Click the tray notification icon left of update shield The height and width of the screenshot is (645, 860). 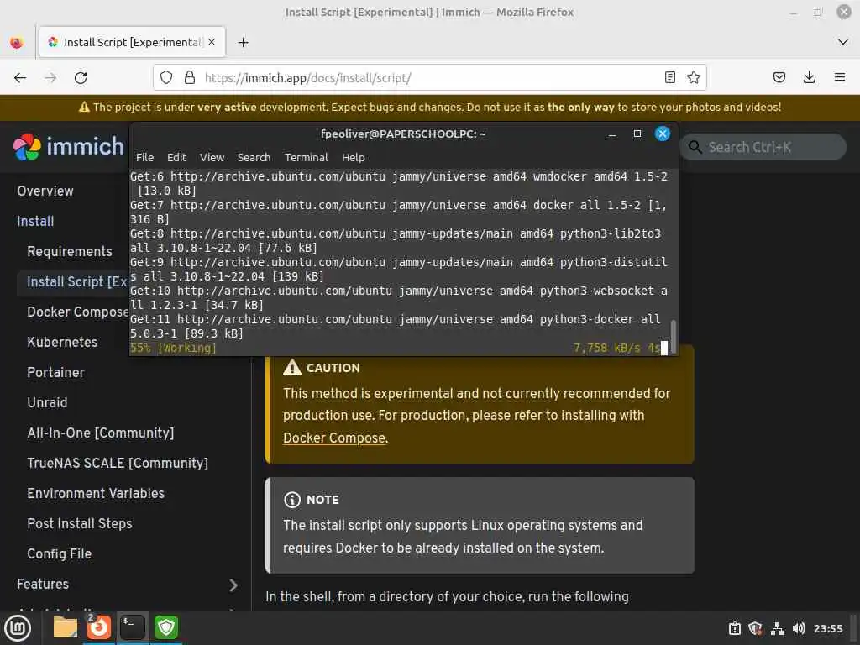click(734, 628)
